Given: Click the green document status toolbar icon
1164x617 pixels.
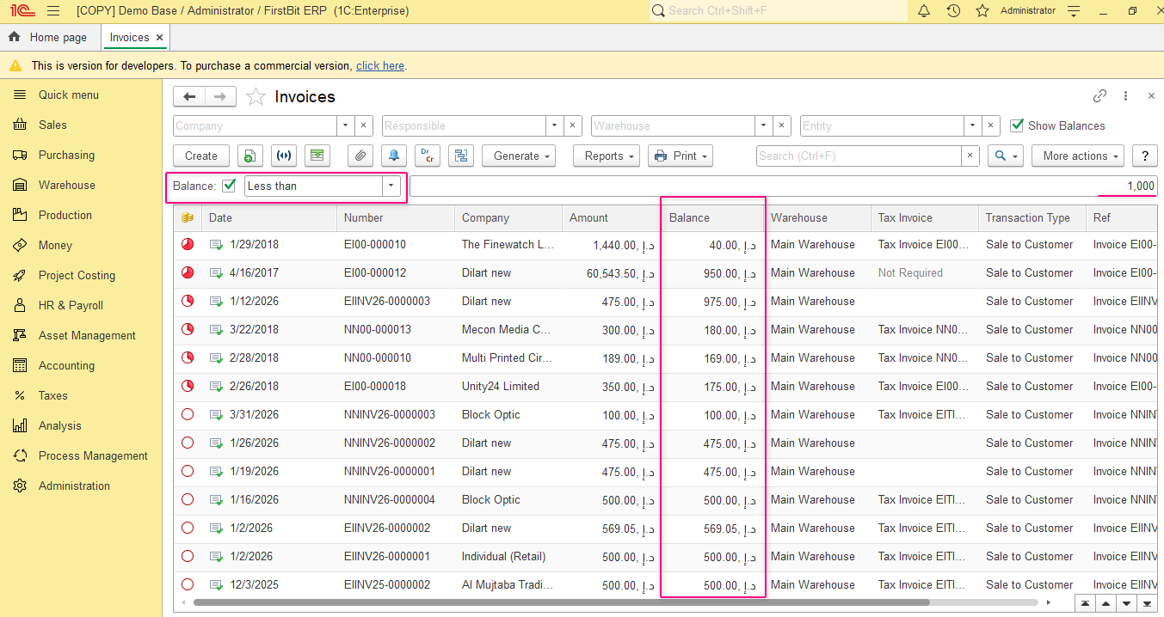Looking at the screenshot, I should (317, 156).
